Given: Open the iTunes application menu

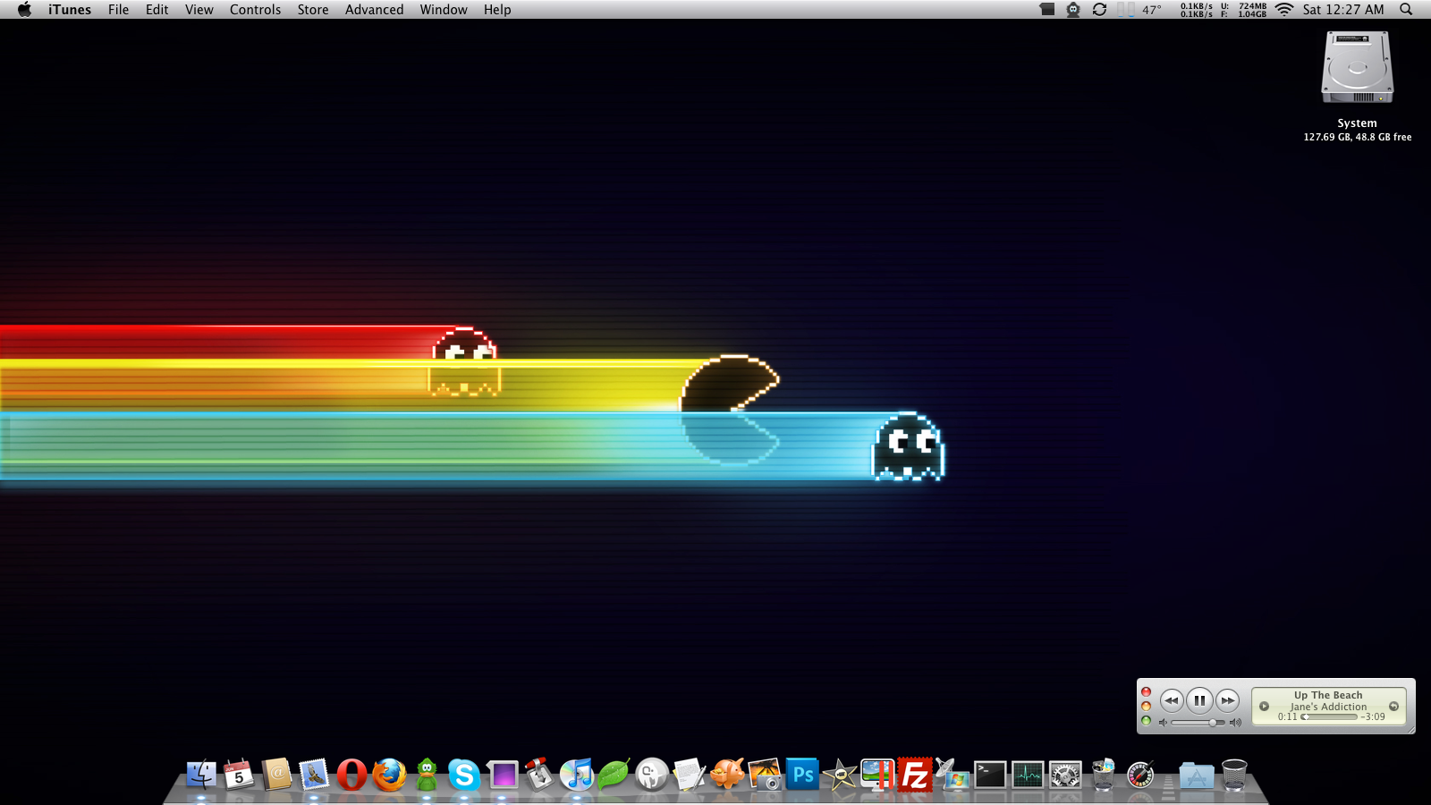Looking at the screenshot, I should click(70, 10).
